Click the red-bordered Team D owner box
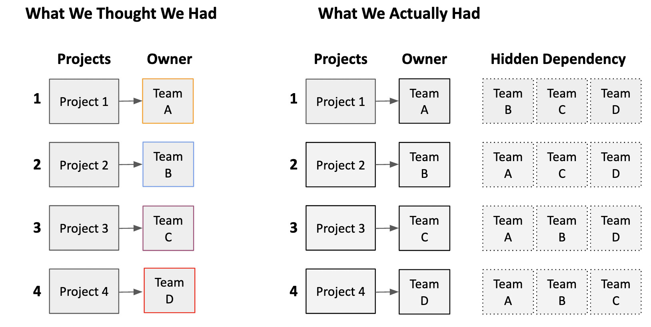The height and width of the screenshot is (327, 651). point(170,291)
